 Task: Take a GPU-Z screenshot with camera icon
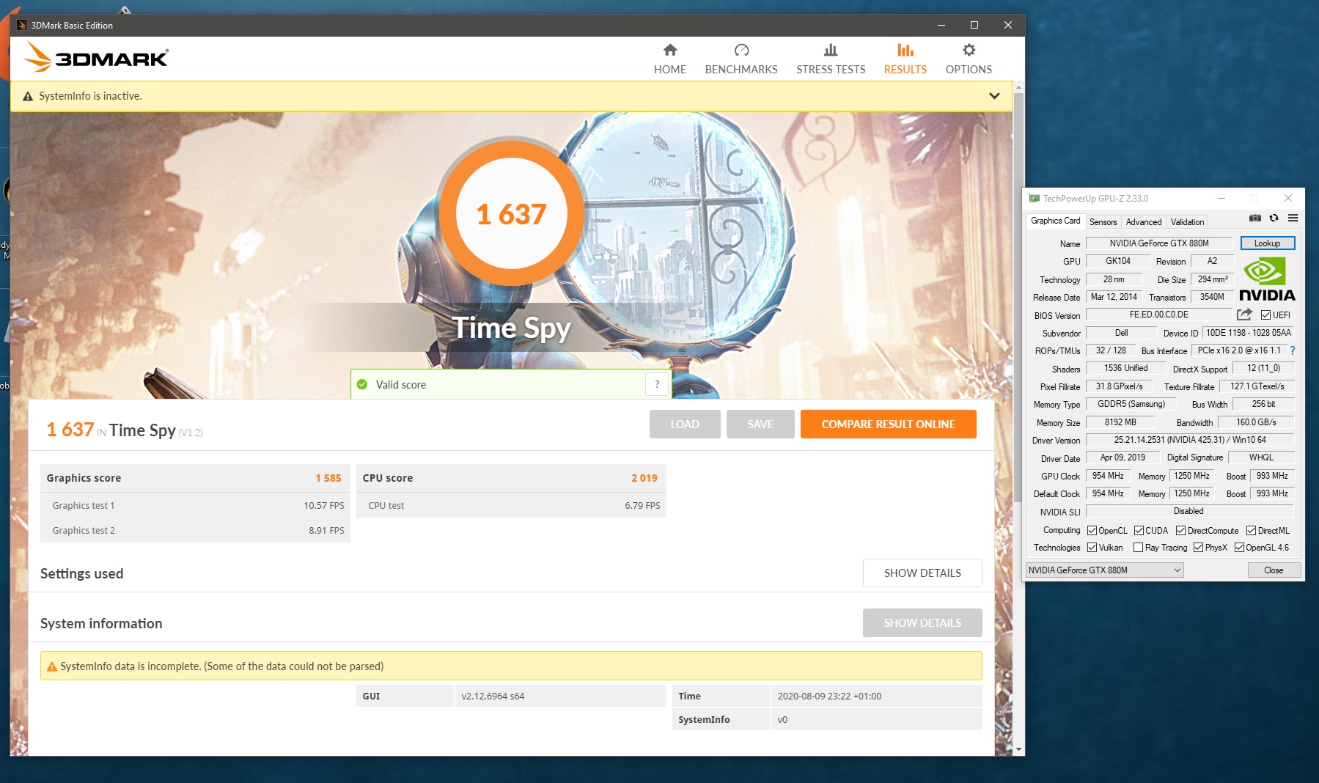[1255, 218]
